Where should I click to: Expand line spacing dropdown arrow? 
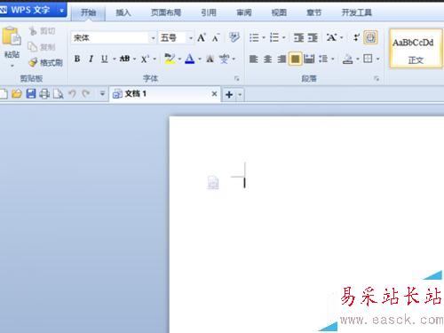click(x=333, y=59)
